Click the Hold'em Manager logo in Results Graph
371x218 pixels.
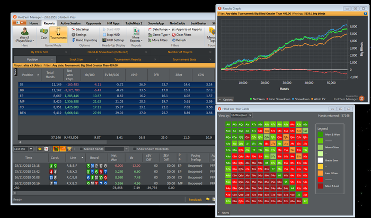pyautogui.click(x=361, y=99)
